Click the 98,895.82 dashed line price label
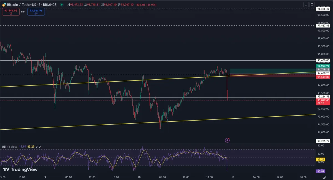Screen dimensions: 333x180 pyautogui.click(x=323, y=9)
